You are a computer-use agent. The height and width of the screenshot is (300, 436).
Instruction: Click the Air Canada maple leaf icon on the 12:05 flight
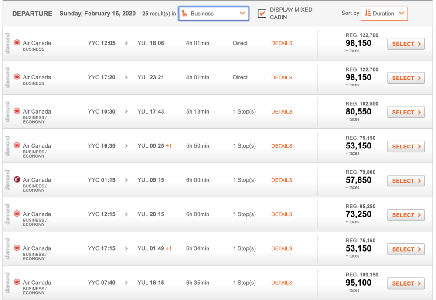(x=17, y=43)
